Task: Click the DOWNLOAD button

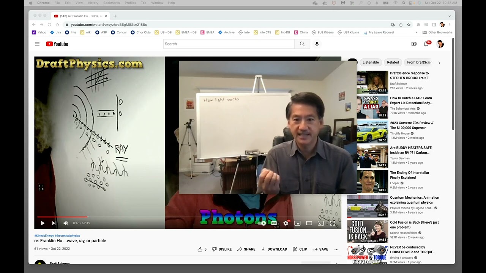Action: point(274,249)
